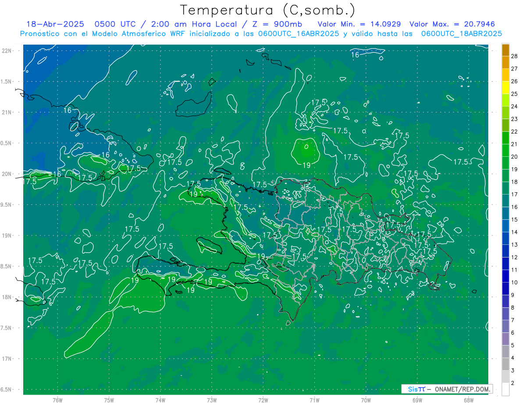The height and width of the screenshot is (406, 526).
Task: Click the '22N' latitude label
Action: coord(7,51)
